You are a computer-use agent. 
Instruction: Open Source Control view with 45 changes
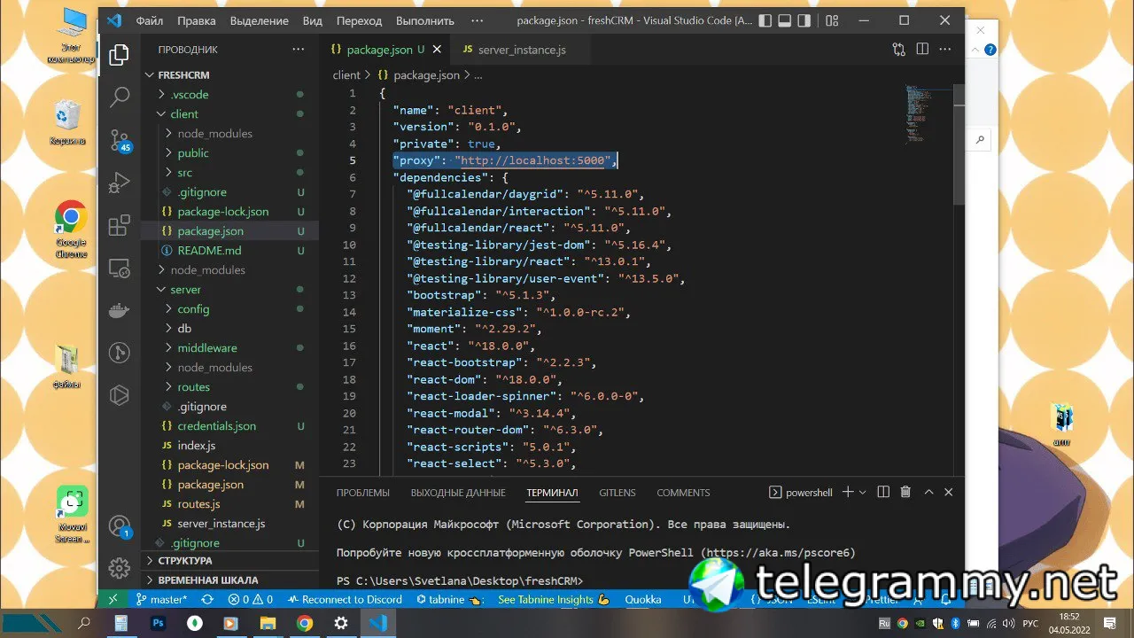pyautogui.click(x=120, y=140)
